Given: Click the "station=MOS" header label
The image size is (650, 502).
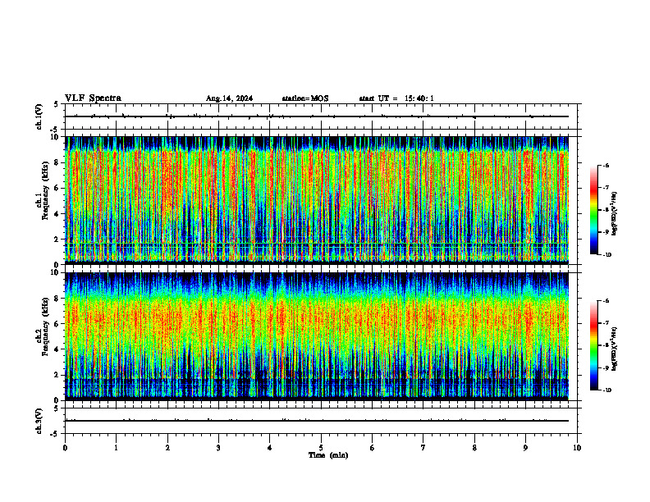Looking at the screenshot, I should point(305,98).
